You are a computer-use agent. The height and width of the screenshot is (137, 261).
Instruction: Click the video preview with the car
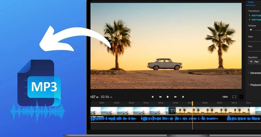click(x=166, y=46)
